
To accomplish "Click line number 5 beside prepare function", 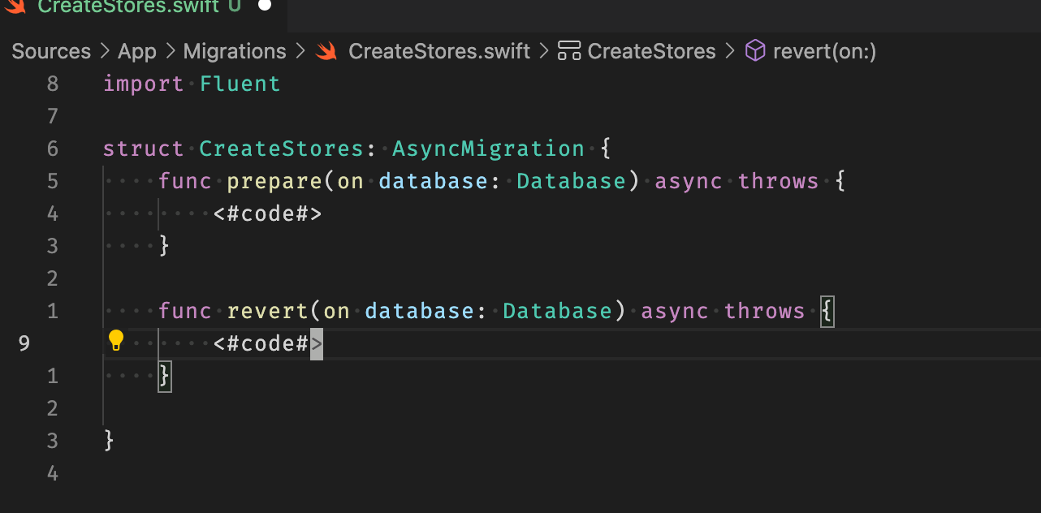I will (x=53, y=181).
